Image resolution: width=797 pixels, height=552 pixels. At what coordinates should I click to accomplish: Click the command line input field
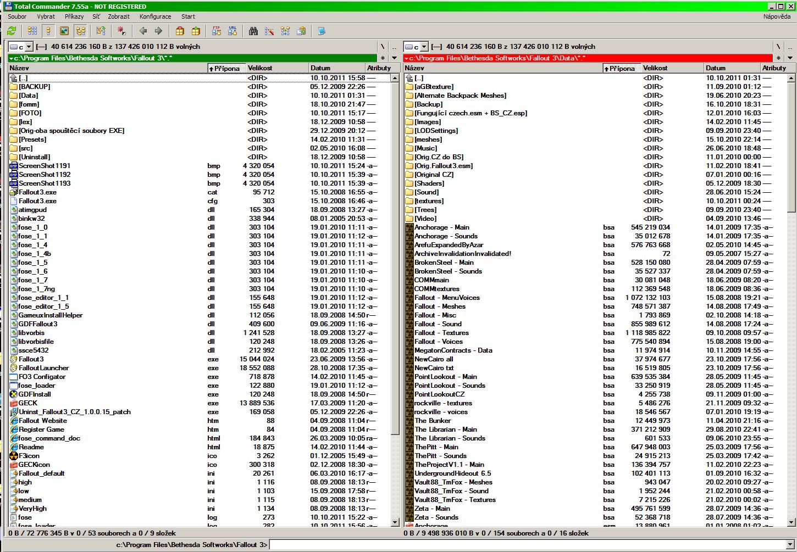(528, 545)
